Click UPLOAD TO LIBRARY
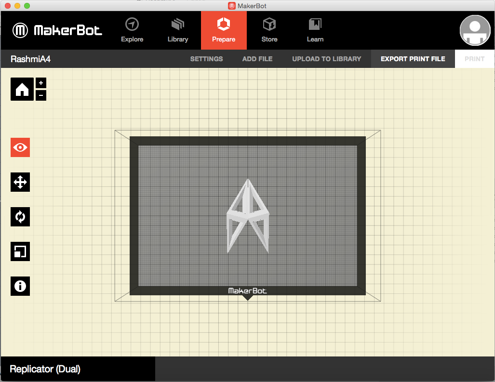This screenshot has height=382, width=495. (326, 59)
